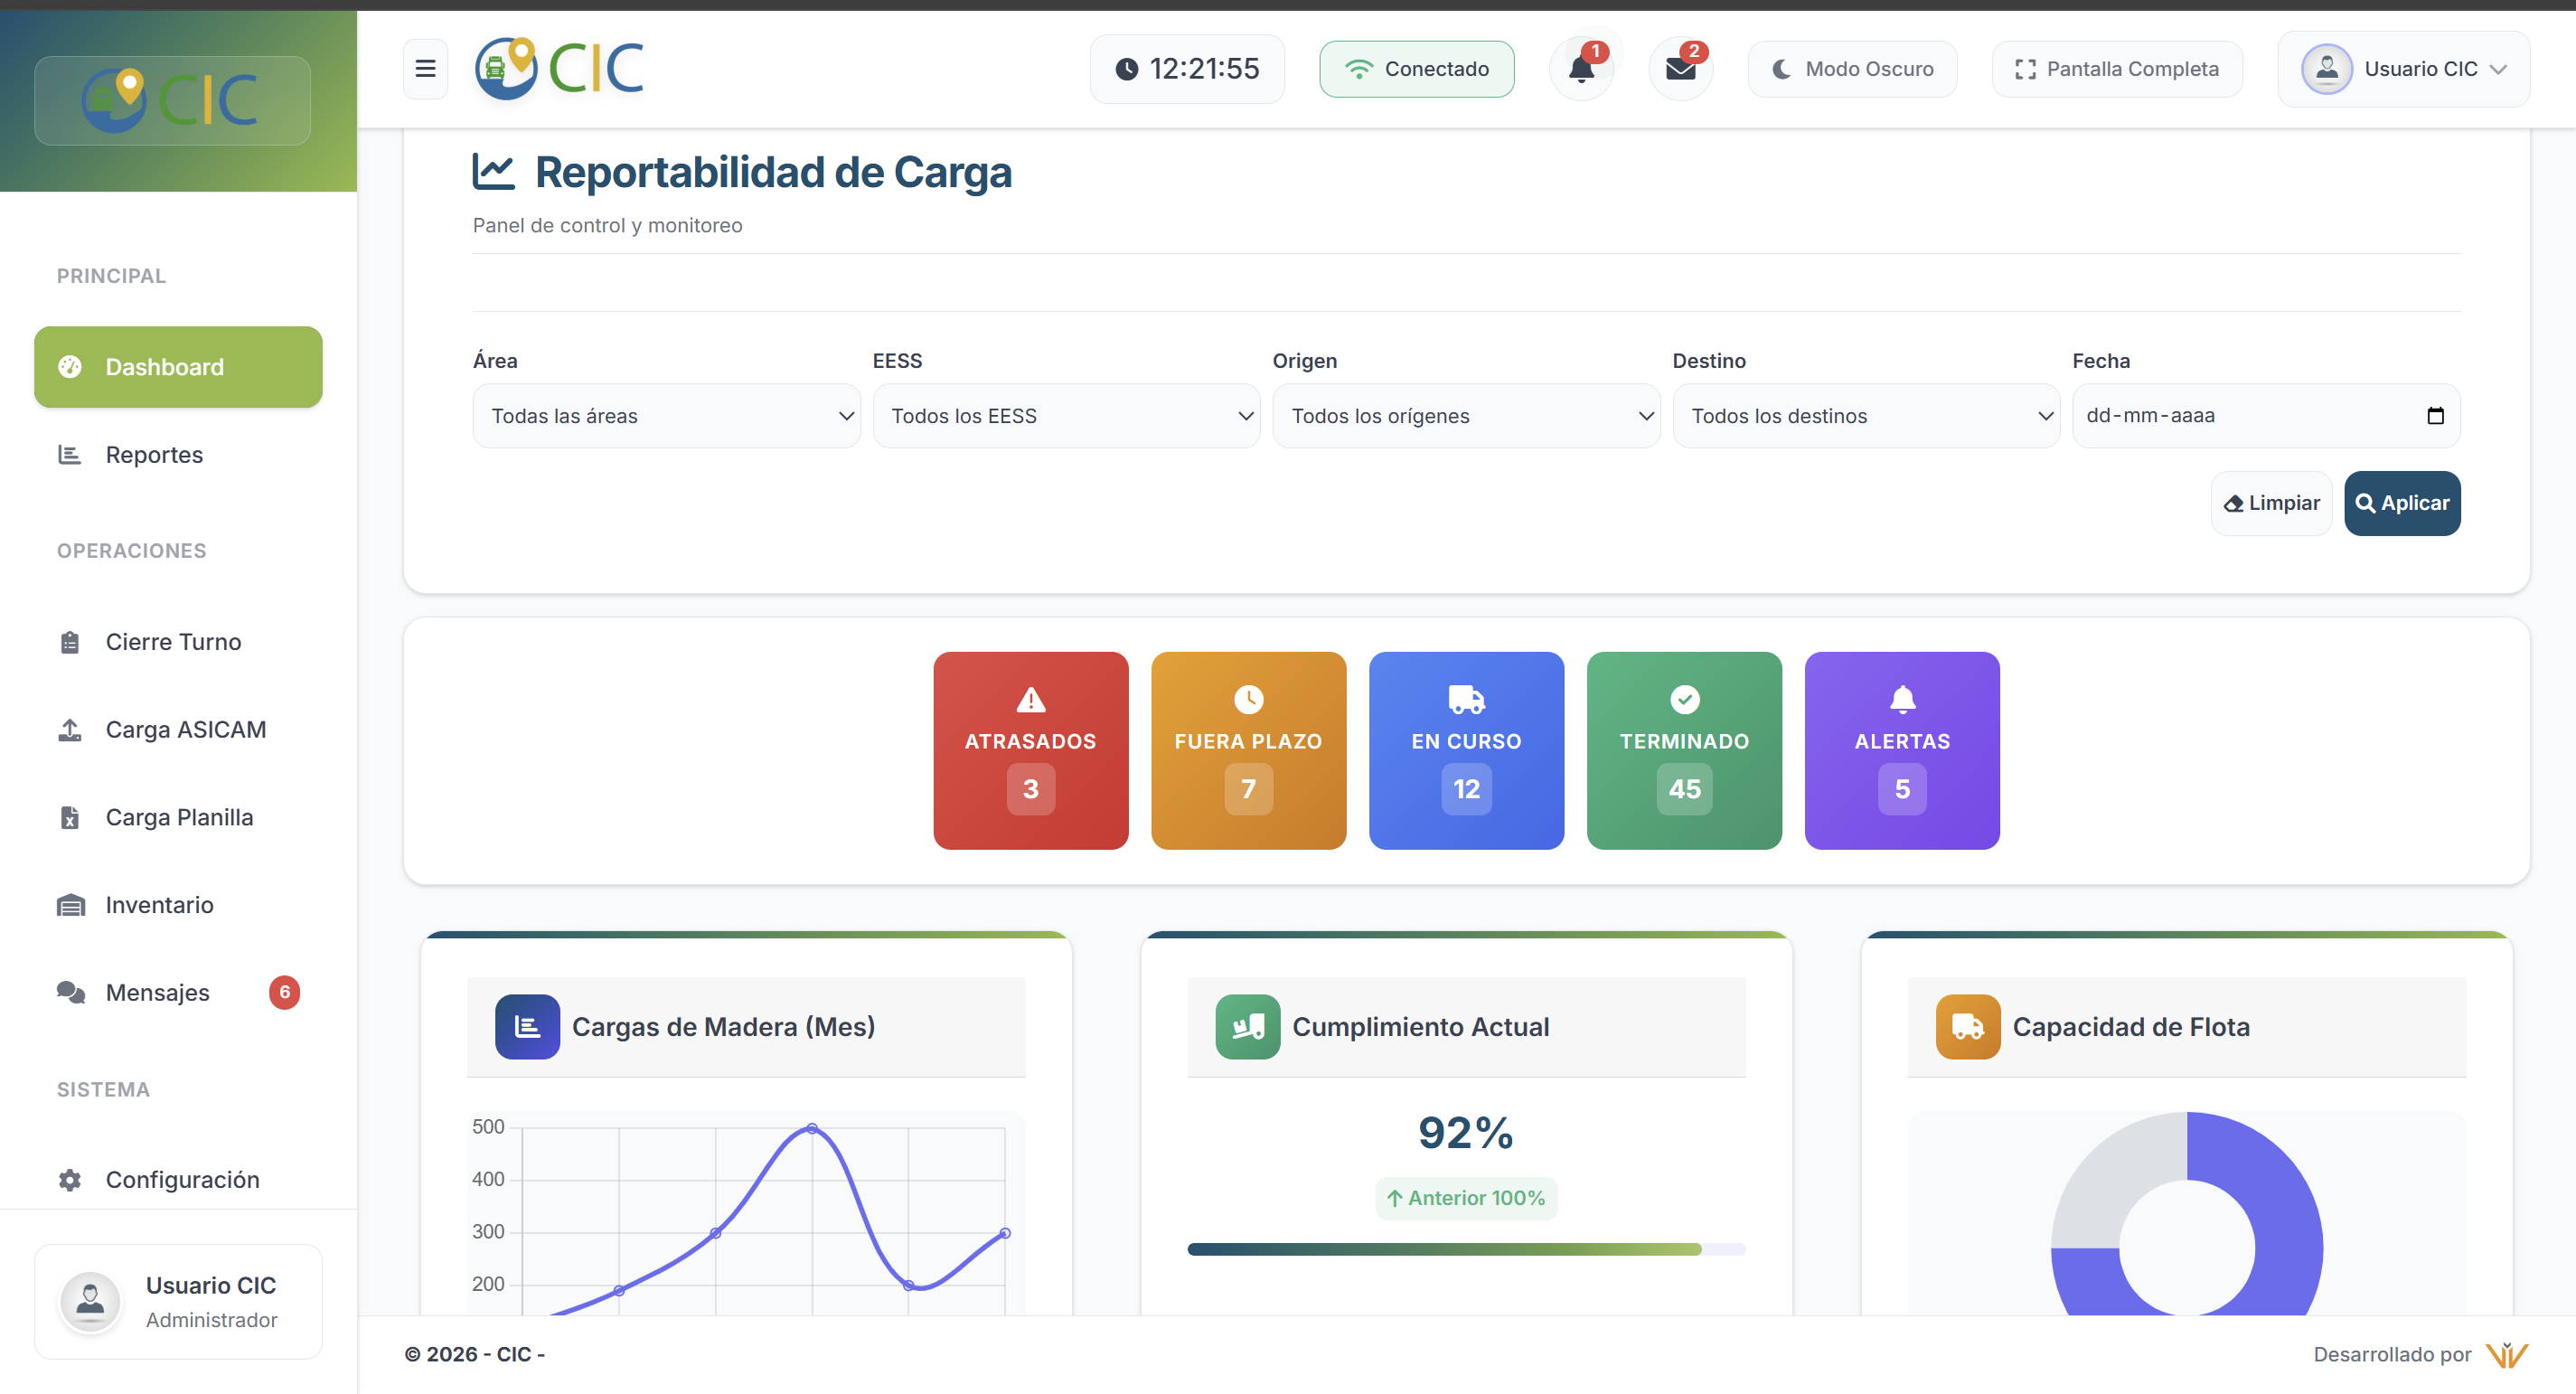Expand the Todos los EESS dropdown
The image size is (2576, 1394).
tap(1066, 416)
